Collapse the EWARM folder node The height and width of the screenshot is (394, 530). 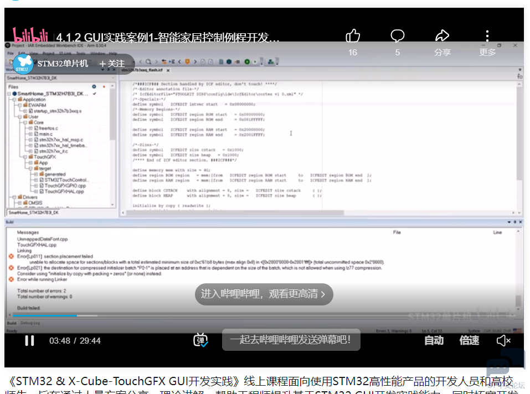tap(19, 105)
